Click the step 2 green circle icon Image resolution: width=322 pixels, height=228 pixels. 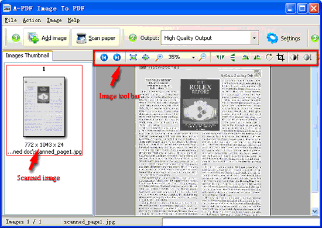coord(133,38)
